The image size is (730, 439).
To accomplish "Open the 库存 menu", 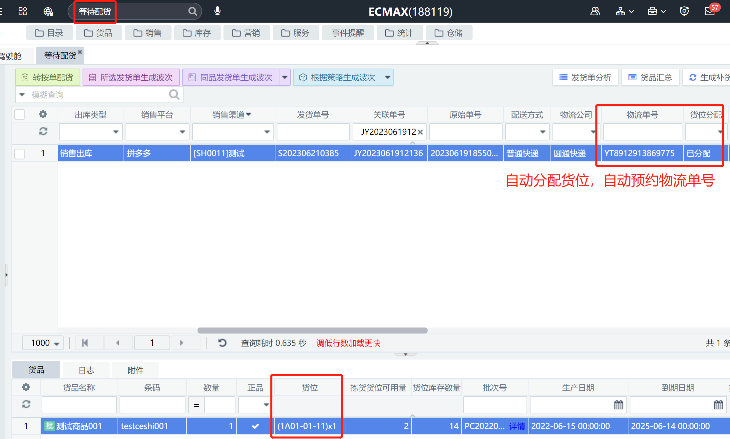I will click(x=197, y=33).
